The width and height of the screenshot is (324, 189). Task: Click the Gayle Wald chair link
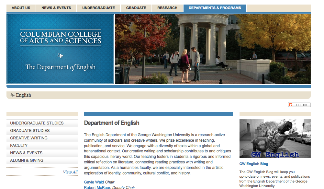click(94, 182)
